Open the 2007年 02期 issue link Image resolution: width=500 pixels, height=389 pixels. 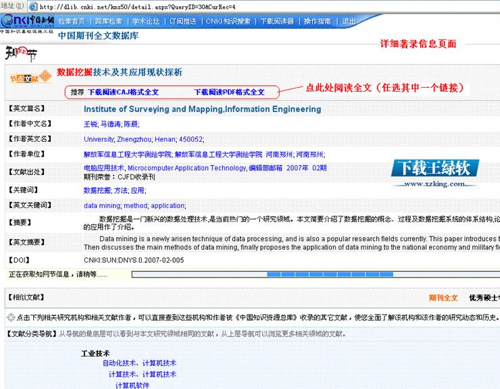[307, 168]
